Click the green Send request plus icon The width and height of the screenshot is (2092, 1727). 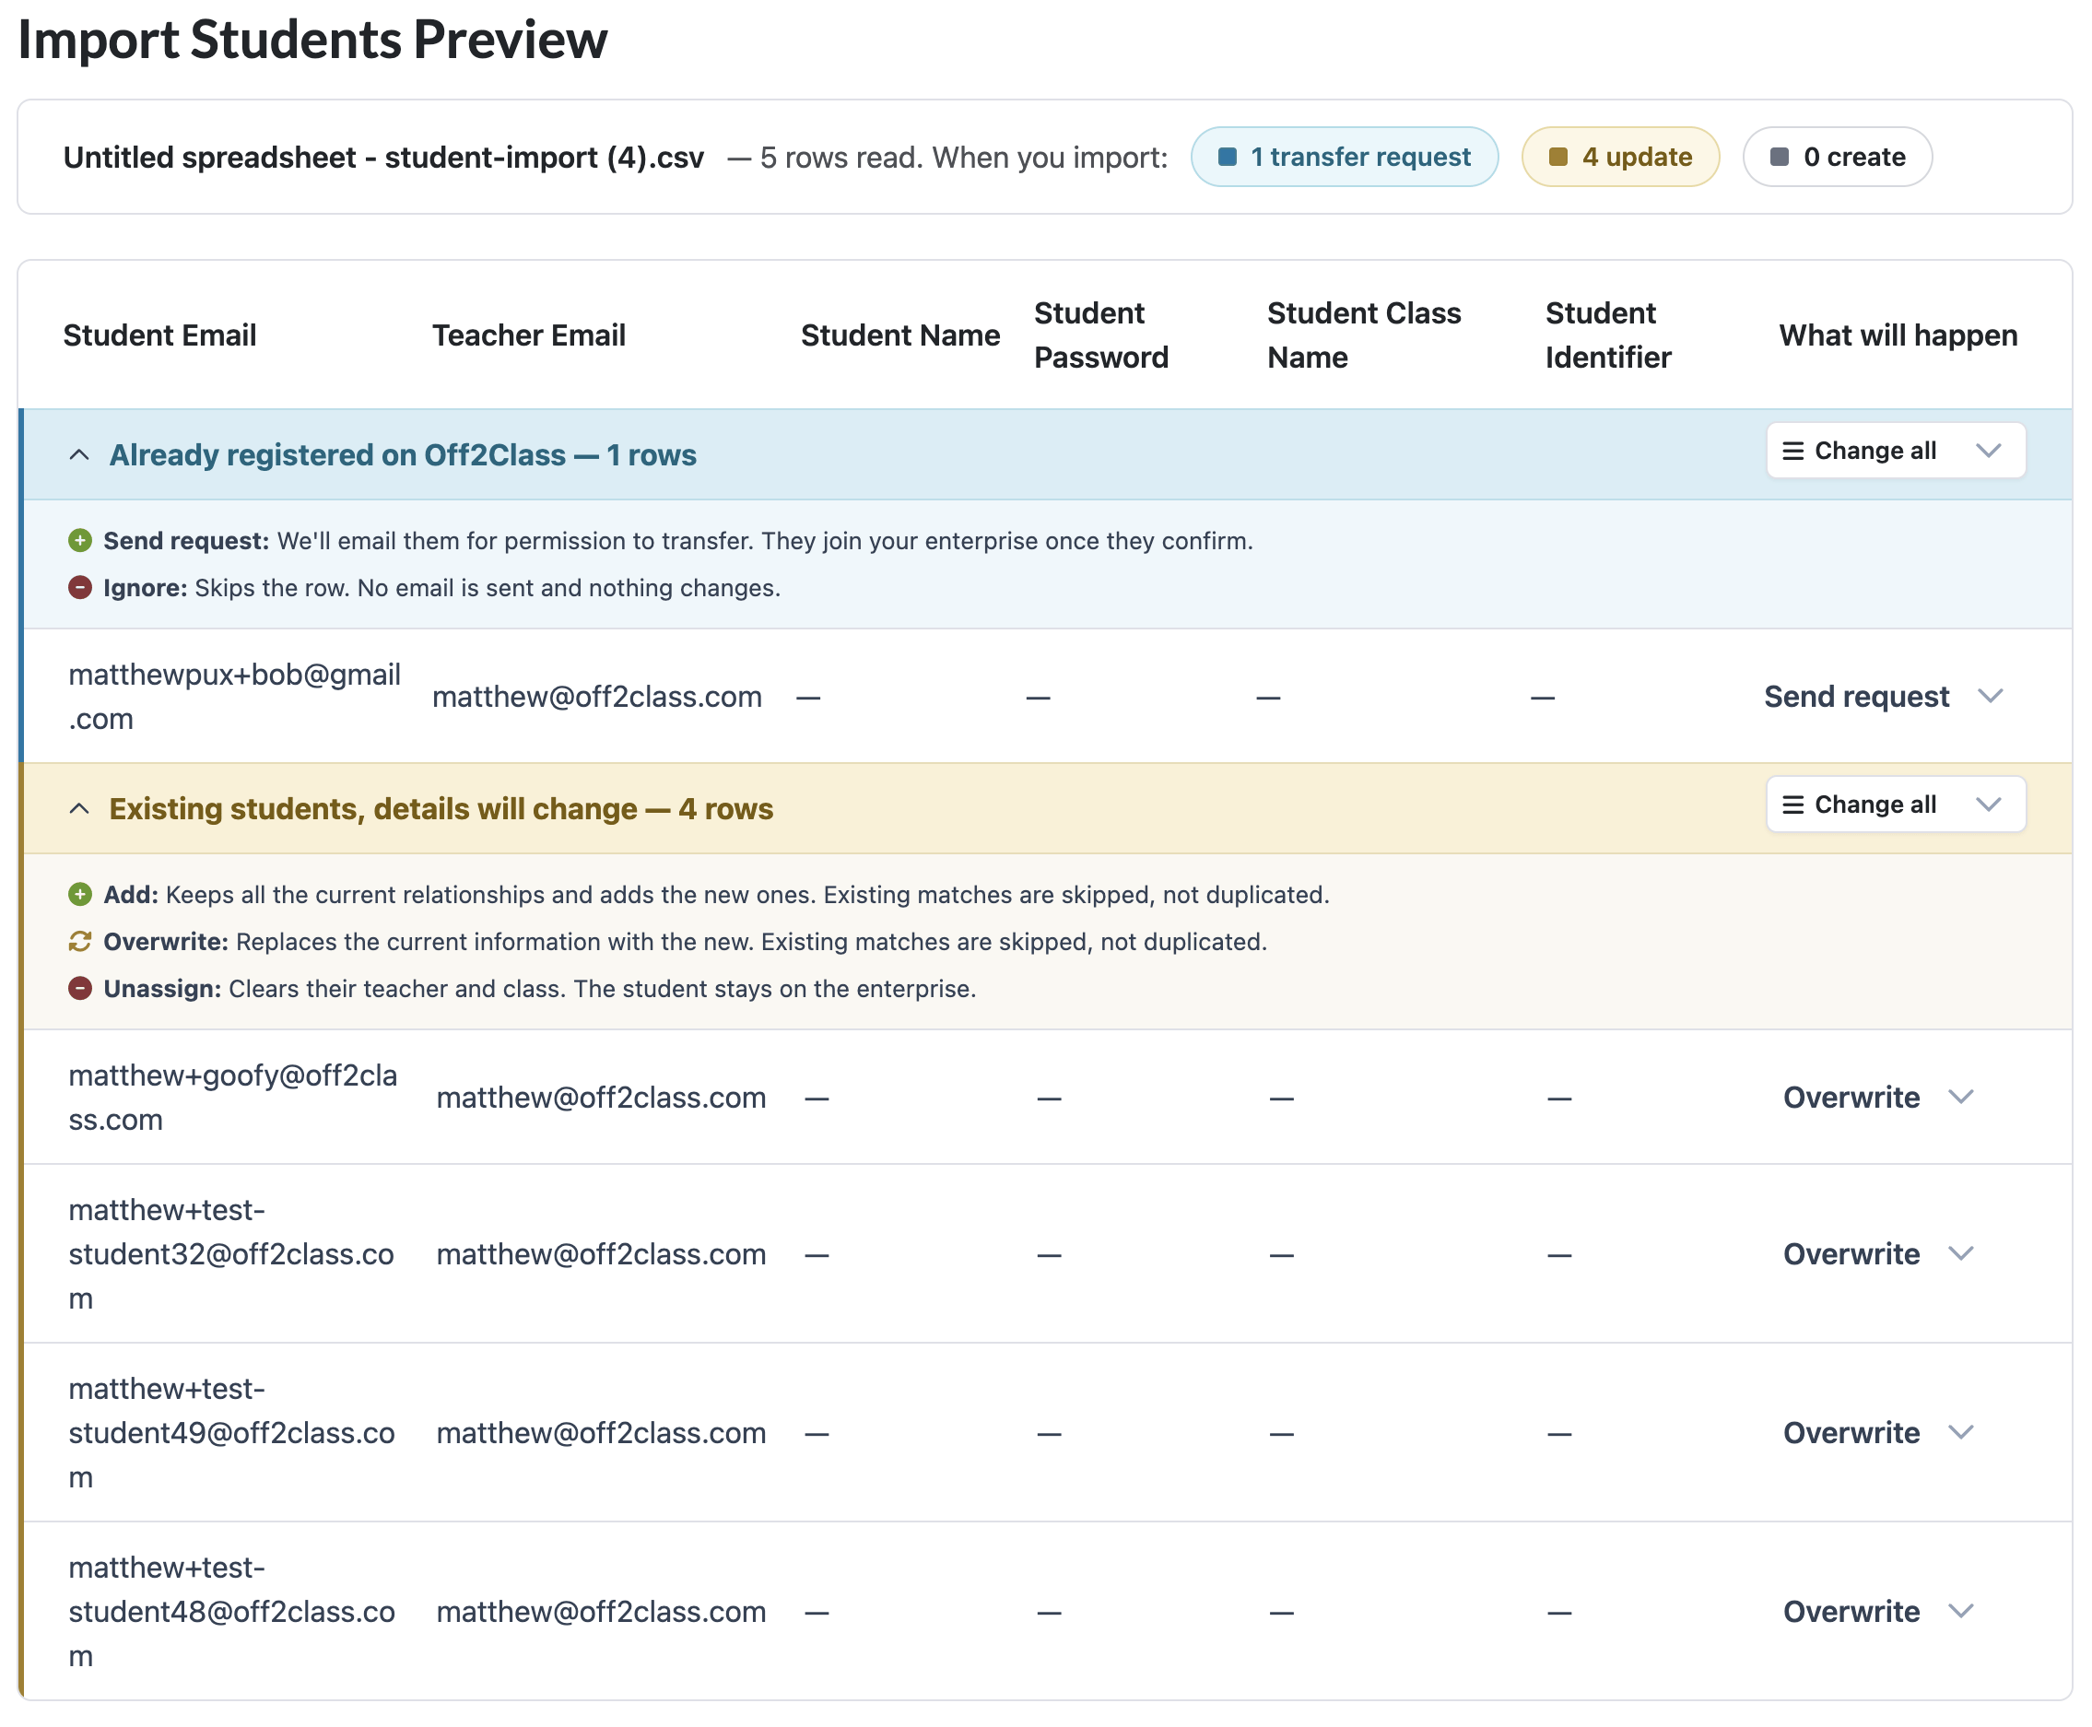tap(80, 541)
